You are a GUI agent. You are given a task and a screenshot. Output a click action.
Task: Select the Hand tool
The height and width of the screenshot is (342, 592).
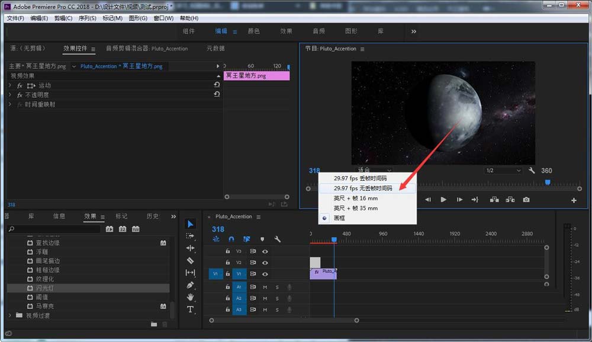[190, 297]
